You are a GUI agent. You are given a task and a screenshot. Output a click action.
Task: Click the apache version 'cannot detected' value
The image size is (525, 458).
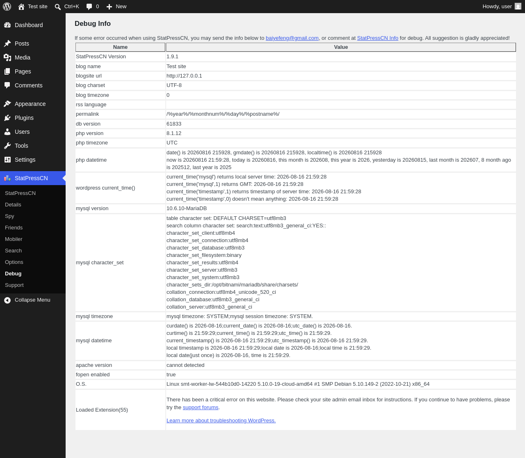[x=185, y=365]
